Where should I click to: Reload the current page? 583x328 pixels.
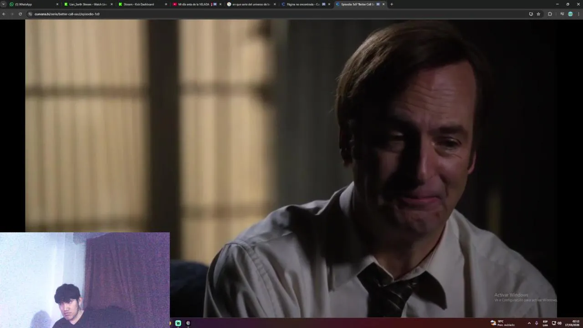(x=20, y=14)
